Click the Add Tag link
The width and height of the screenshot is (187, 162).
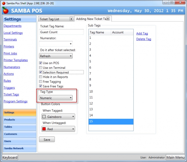[142, 33]
